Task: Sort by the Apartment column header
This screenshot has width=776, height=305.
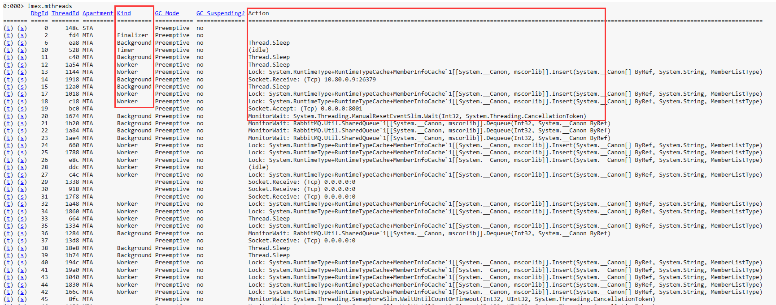Action: pyautogui.click(x=98, y=13)
